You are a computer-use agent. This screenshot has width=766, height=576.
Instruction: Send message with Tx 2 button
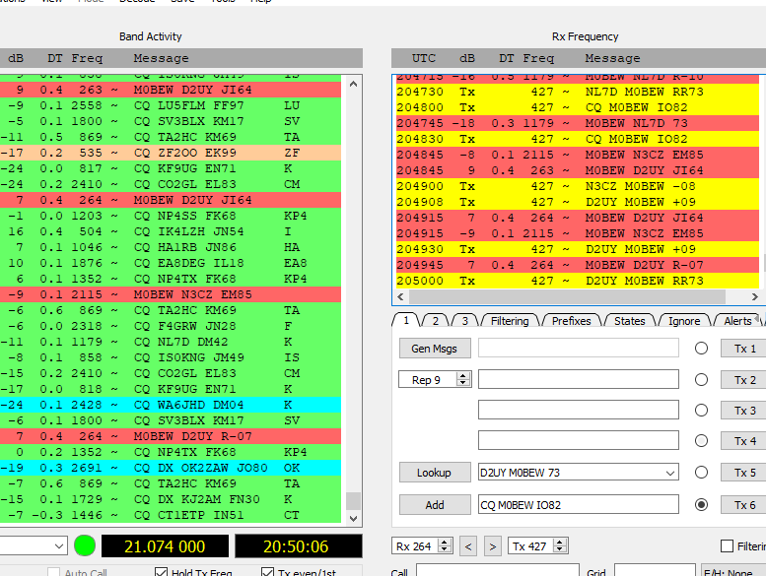click(x=744, y=379)
